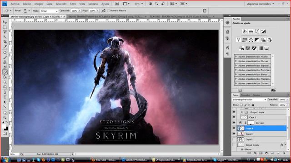Add an Invert adjustment
291x163 pixels.
coord(241,48)
